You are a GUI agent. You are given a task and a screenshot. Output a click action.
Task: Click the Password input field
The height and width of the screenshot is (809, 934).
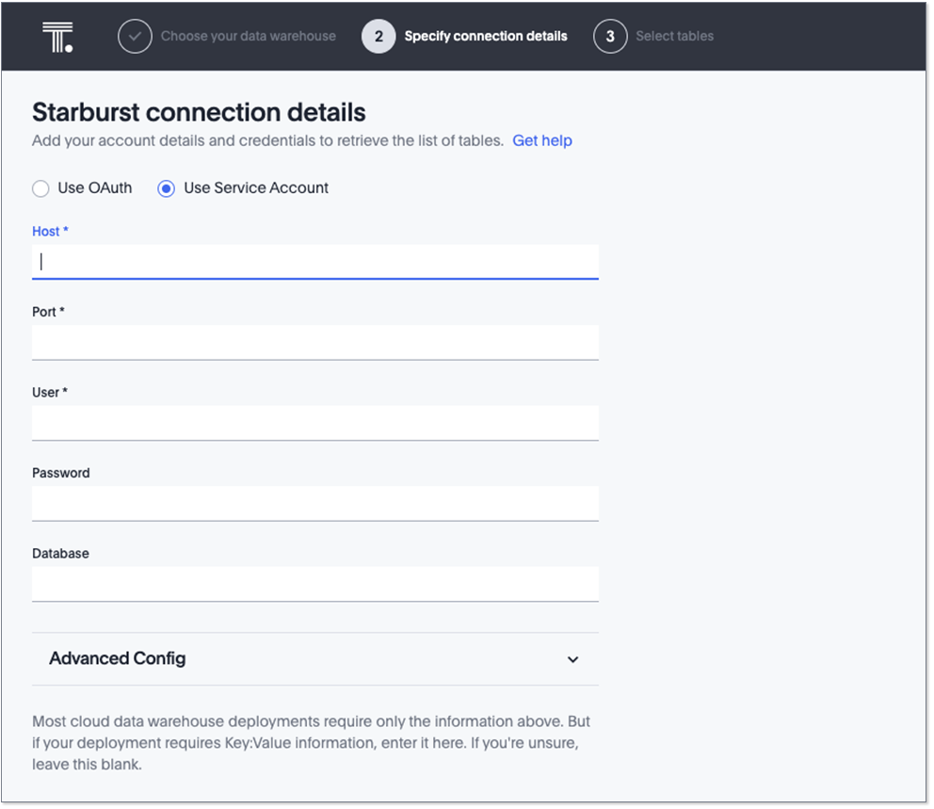pos(315,503)
